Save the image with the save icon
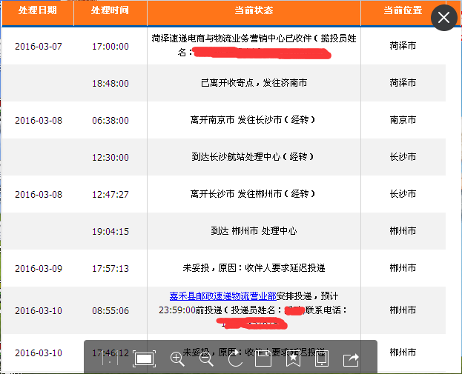 point(263,359)
